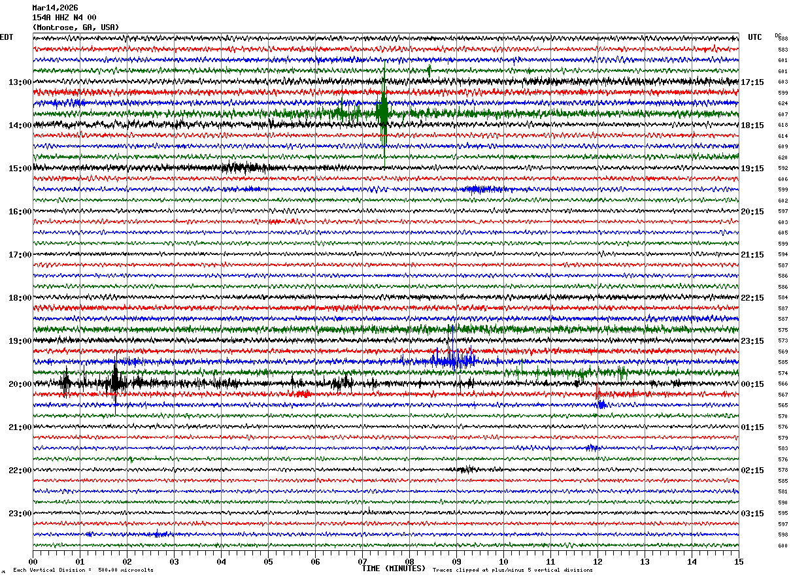Click the EDT time label '13:00'
791x579 pixels.
click(x=20, y=82)
